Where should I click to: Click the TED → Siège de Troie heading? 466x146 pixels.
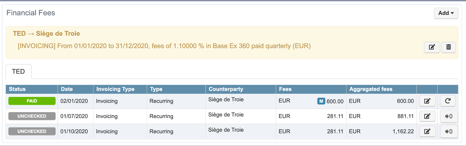tap(46, 34)
